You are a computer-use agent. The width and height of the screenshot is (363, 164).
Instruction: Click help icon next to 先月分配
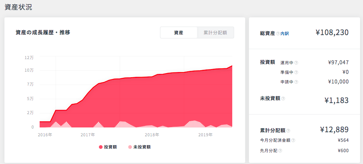pyautogui.click(x=280, y=151)
